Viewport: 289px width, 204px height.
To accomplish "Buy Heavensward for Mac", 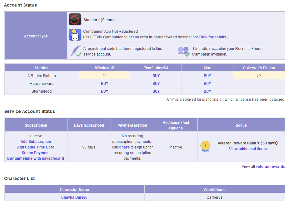I will (x=207, y=83).
